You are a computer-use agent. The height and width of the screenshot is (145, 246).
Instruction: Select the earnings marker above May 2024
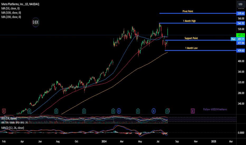pyautogui.click(x=138, y=111)
